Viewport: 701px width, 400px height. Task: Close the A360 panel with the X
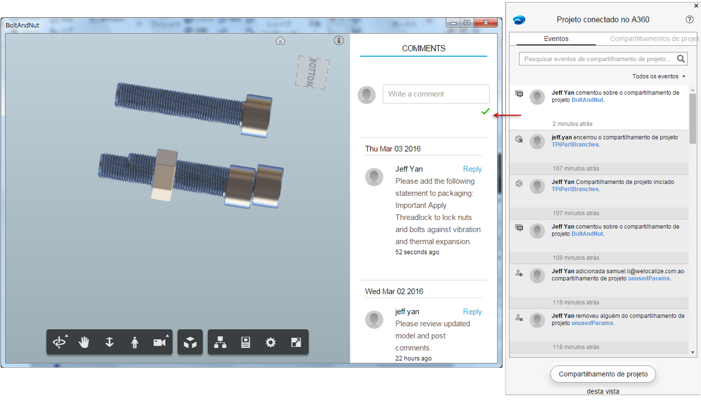point(696,5)
